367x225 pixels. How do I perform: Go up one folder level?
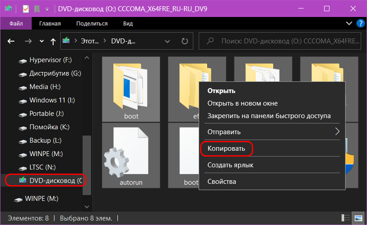point(53,42)
